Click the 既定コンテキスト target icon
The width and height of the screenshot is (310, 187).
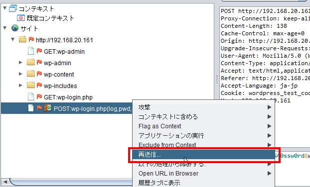(21, 18)
